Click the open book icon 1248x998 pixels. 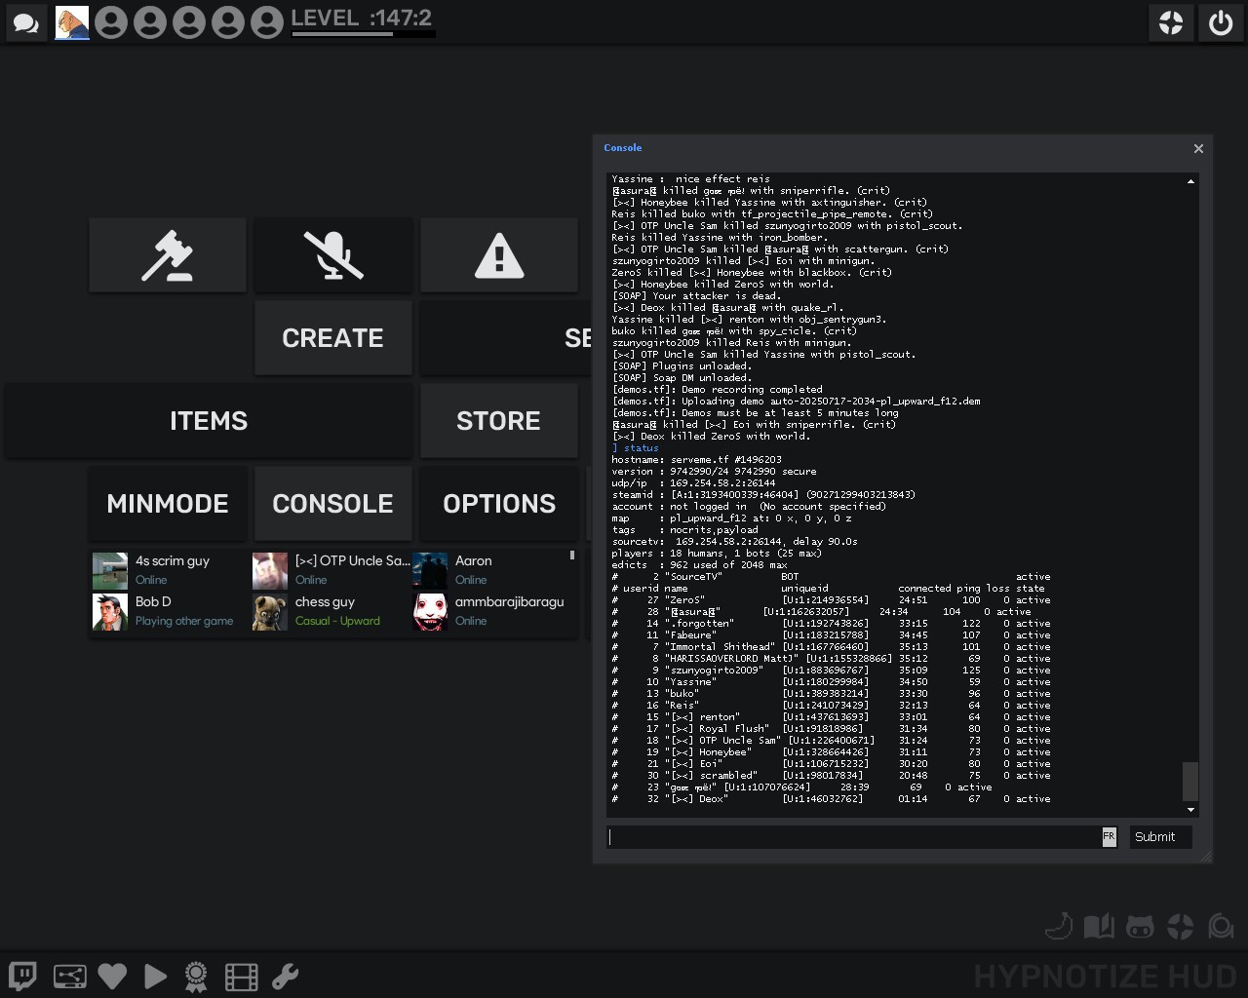click(1099, 926)
